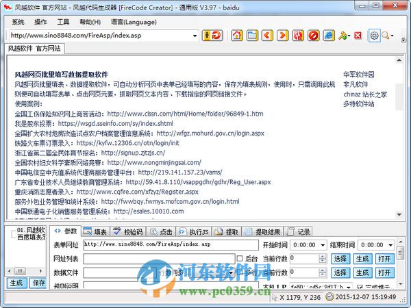Click the person and refresh toolbar icon
411x308 pixels.
click(x=212, y=36)
